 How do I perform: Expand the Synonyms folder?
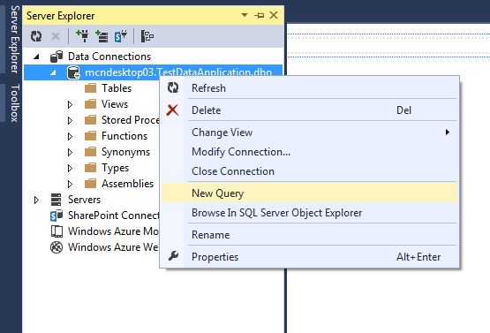(70, 152)
